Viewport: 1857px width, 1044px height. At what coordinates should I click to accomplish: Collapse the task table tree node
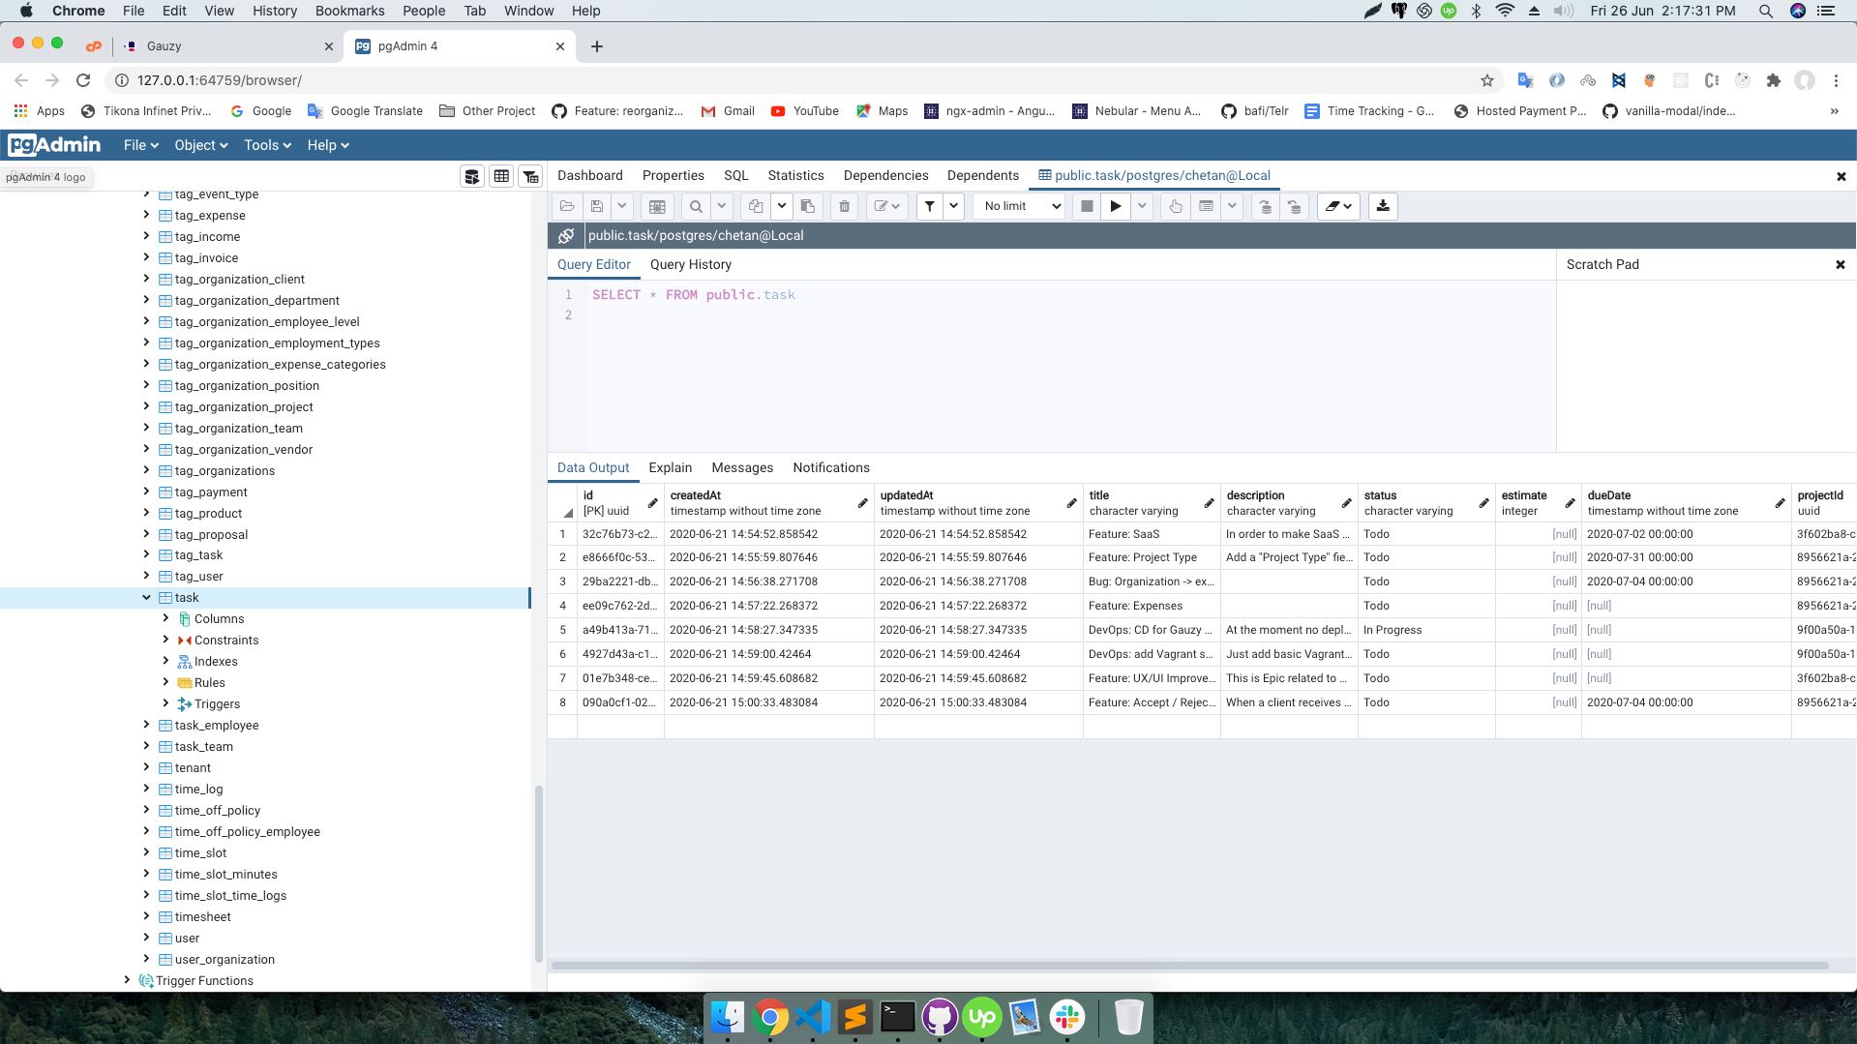point(146,598)
